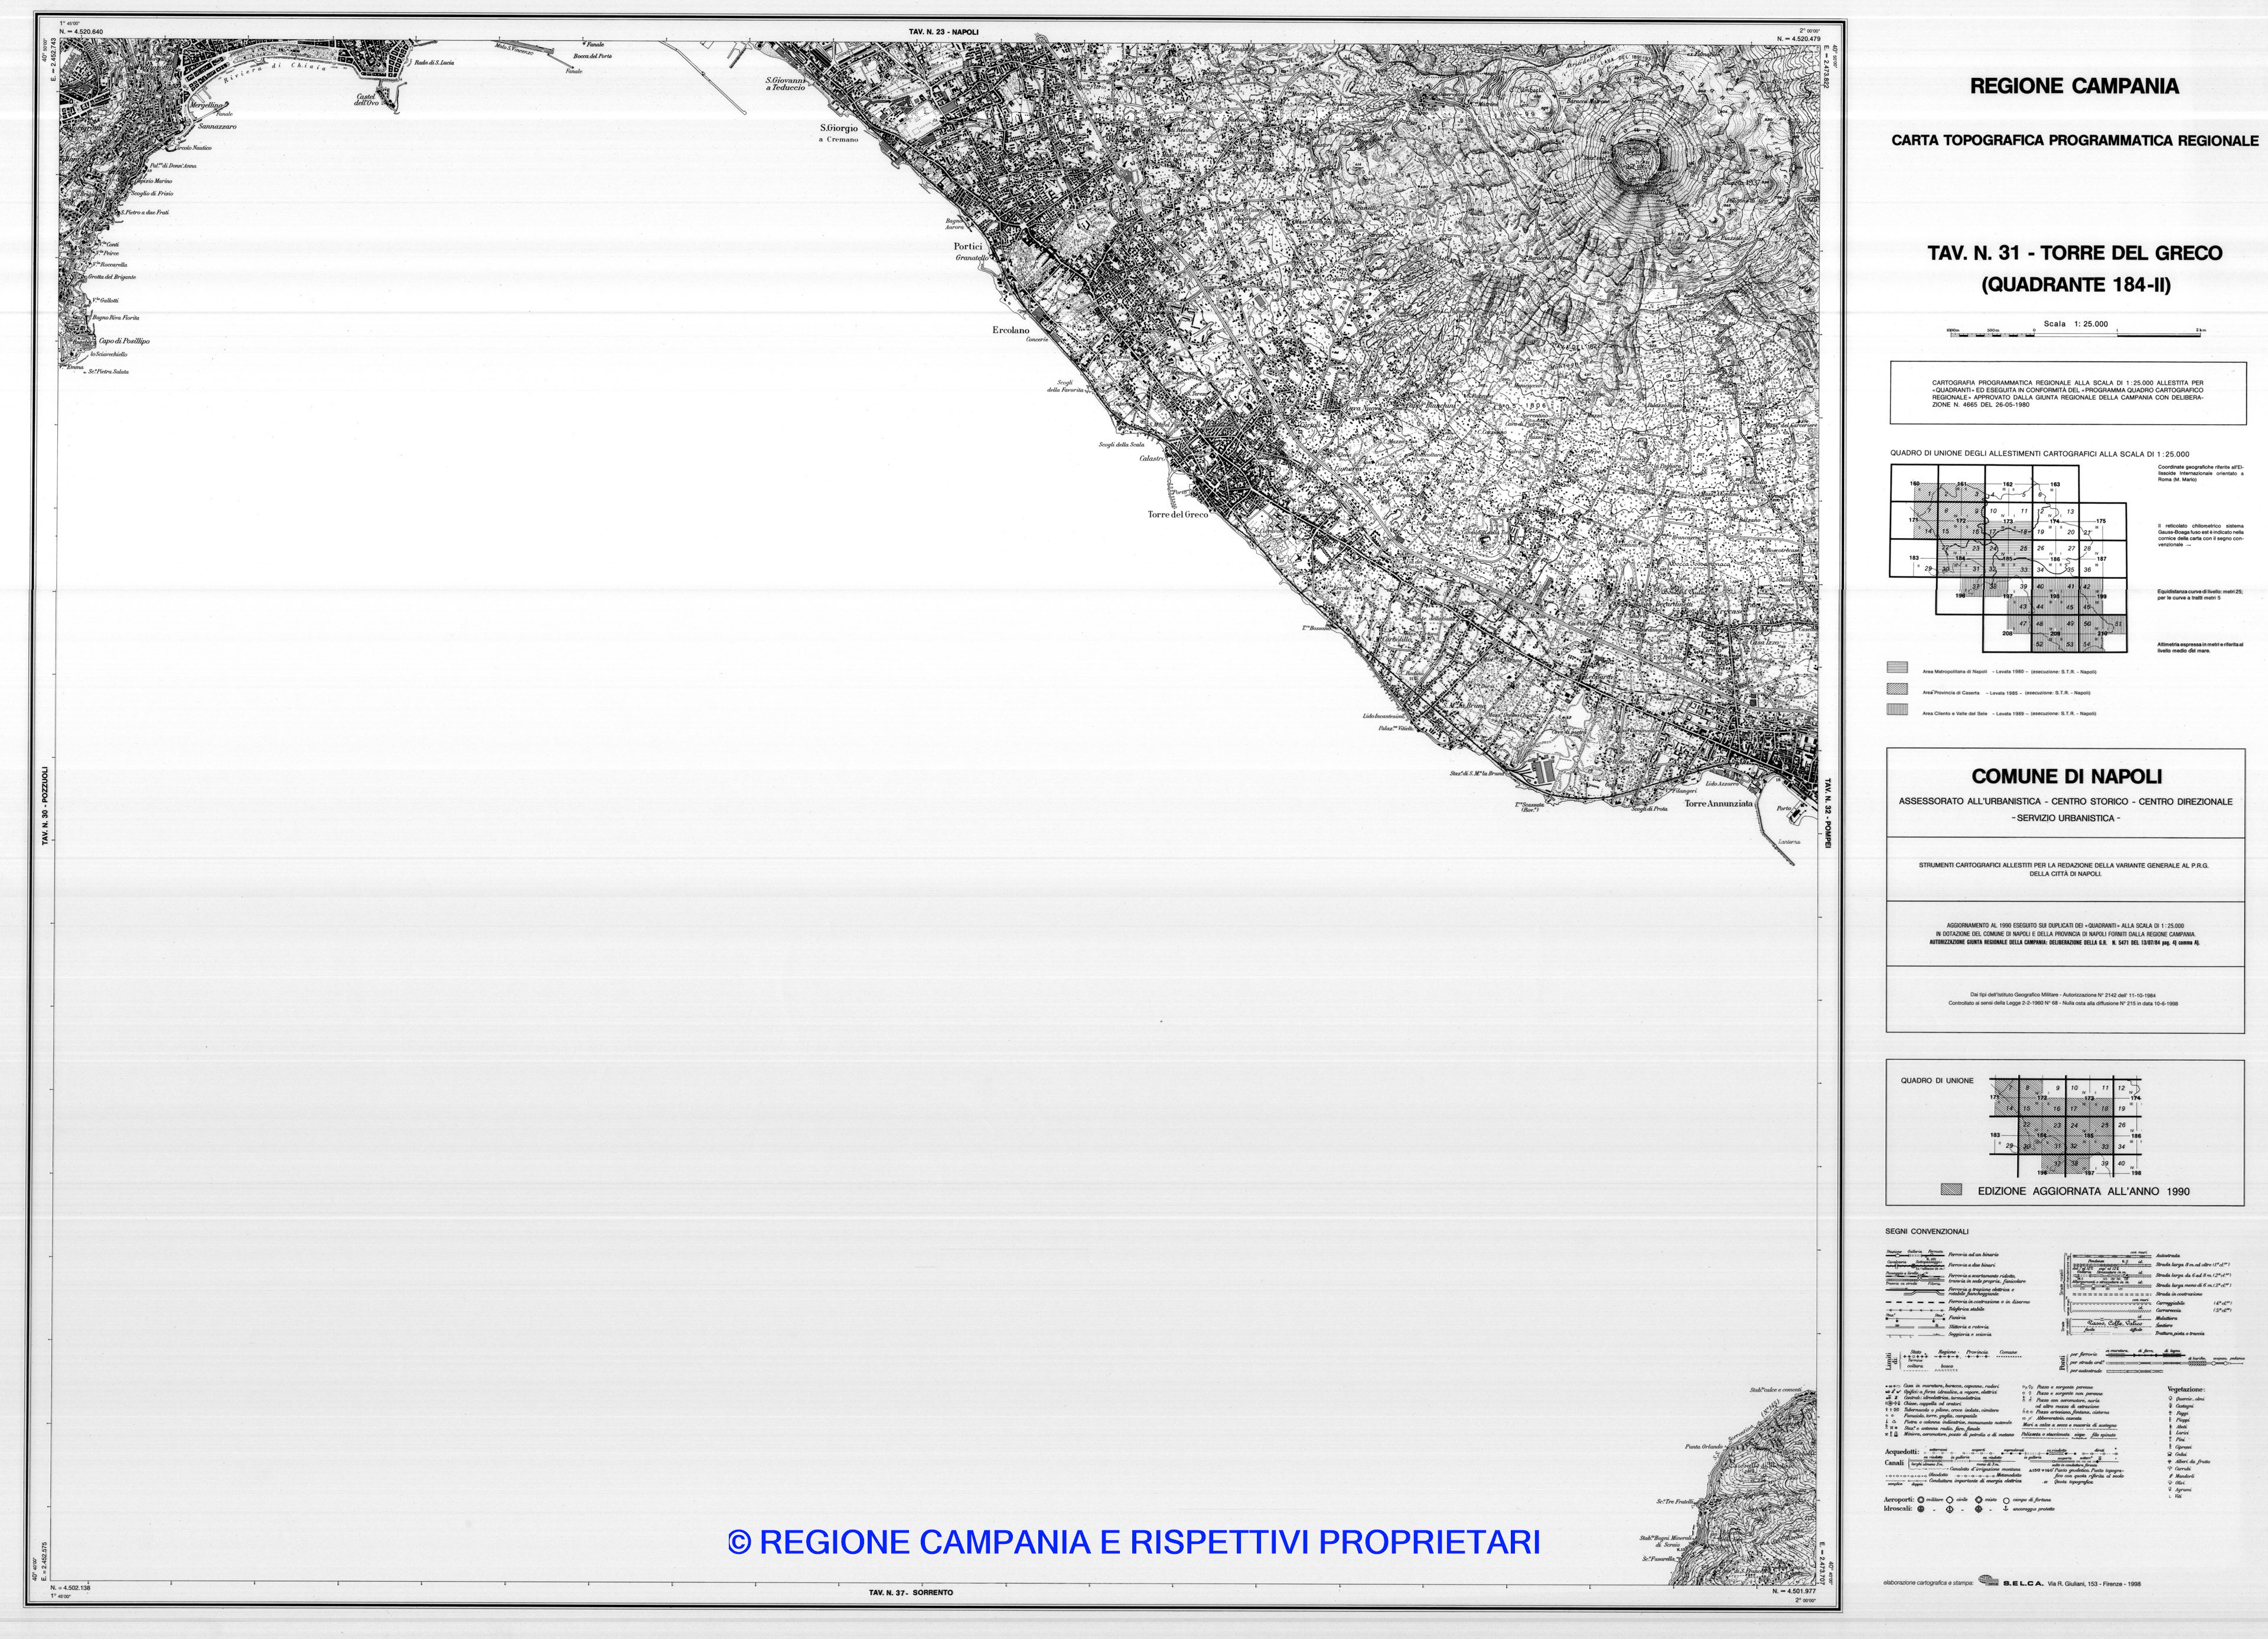Click the "Limiti di:" legend label
This screenshot has width=2268, height=1639.
[1890, 1361]
